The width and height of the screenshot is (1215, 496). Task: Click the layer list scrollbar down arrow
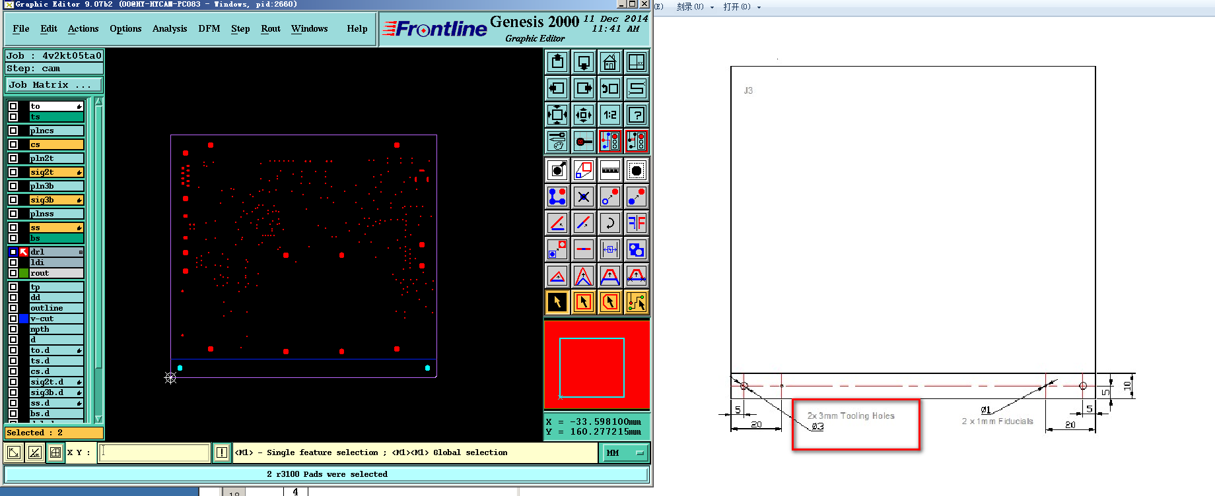click(99, 419)
